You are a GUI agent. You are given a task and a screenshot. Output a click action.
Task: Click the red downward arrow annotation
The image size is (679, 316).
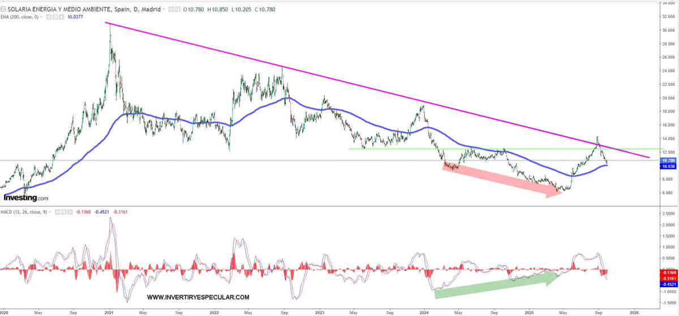498,181
